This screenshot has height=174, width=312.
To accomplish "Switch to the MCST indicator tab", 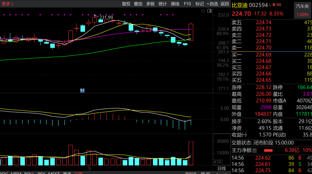I will [54, 173].
